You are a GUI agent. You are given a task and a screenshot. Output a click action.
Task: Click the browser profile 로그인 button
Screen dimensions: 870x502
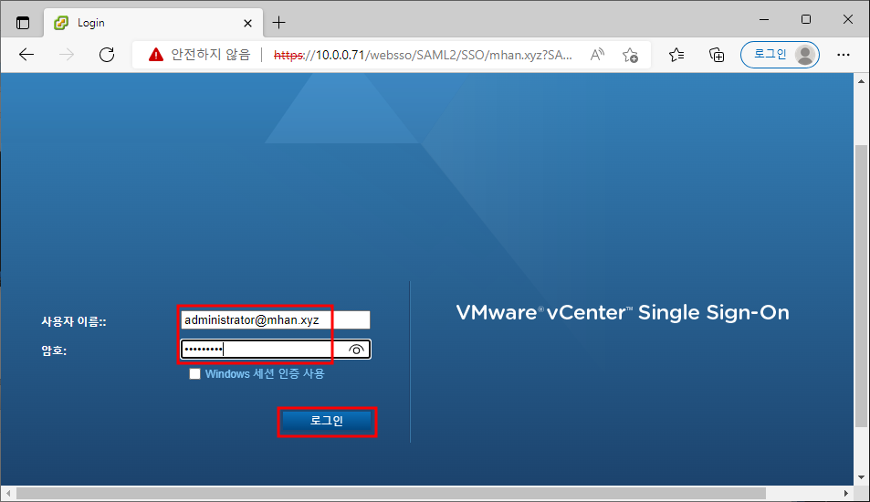[x=780, y=55]
